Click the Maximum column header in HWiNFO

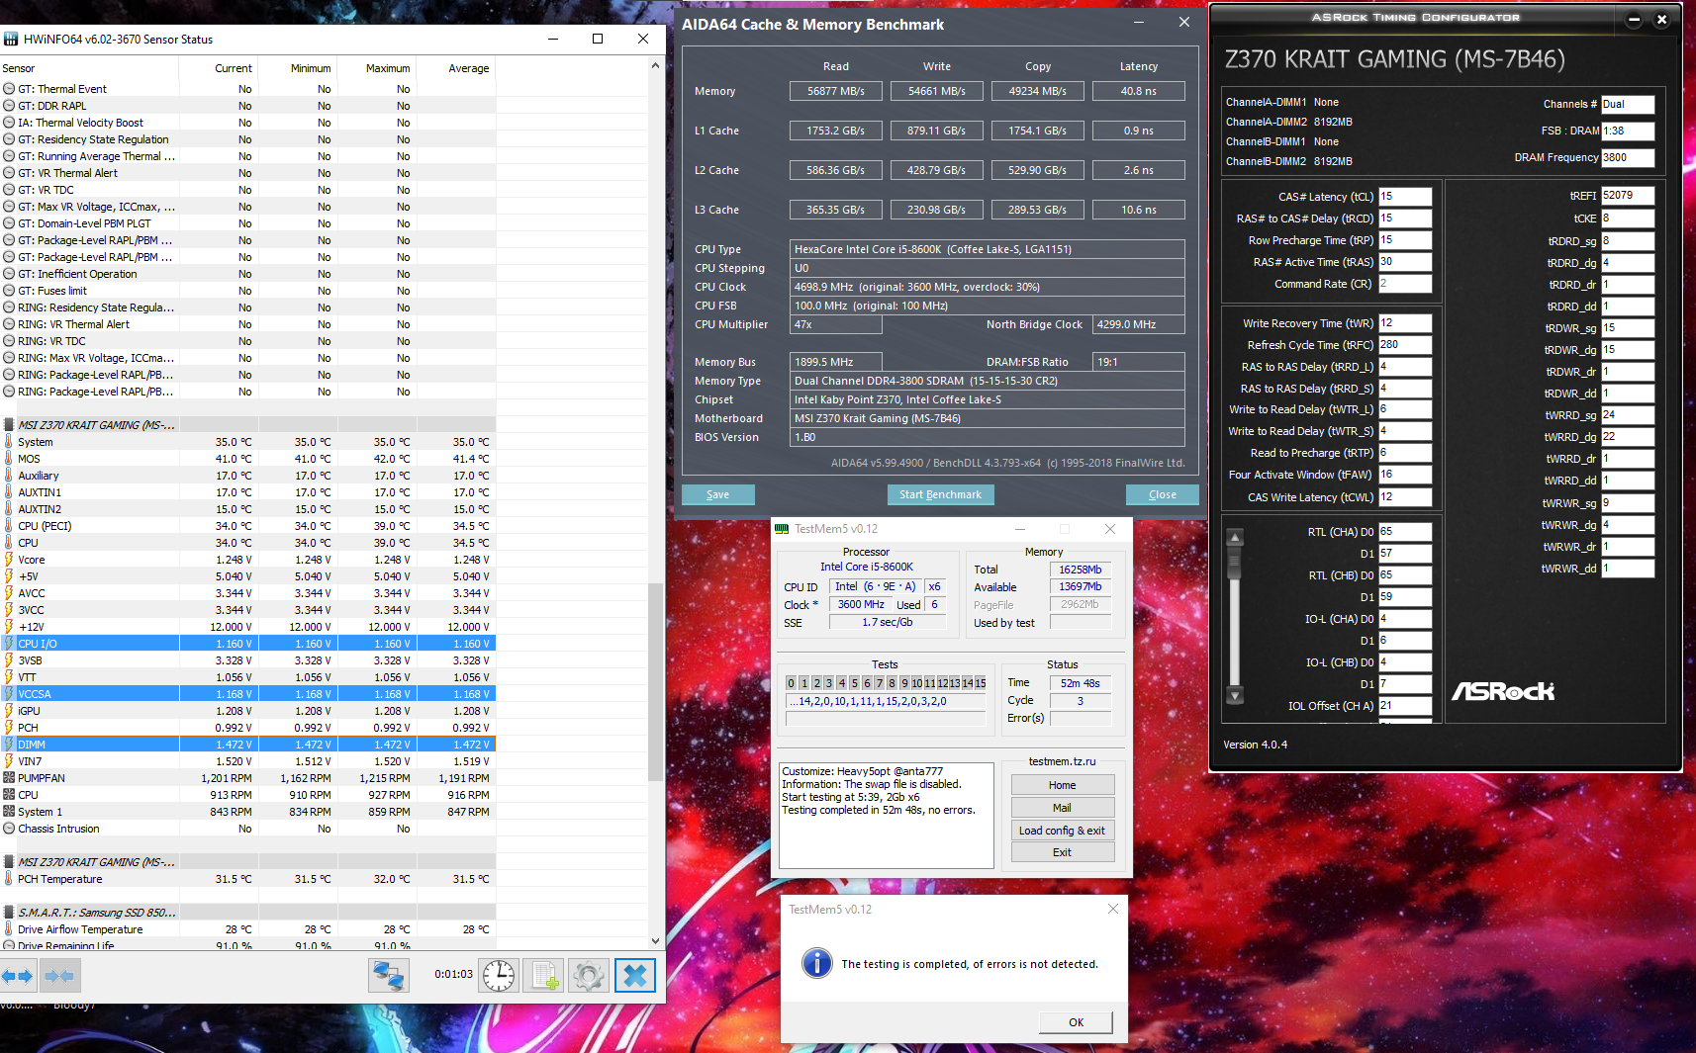coord(377,68)
